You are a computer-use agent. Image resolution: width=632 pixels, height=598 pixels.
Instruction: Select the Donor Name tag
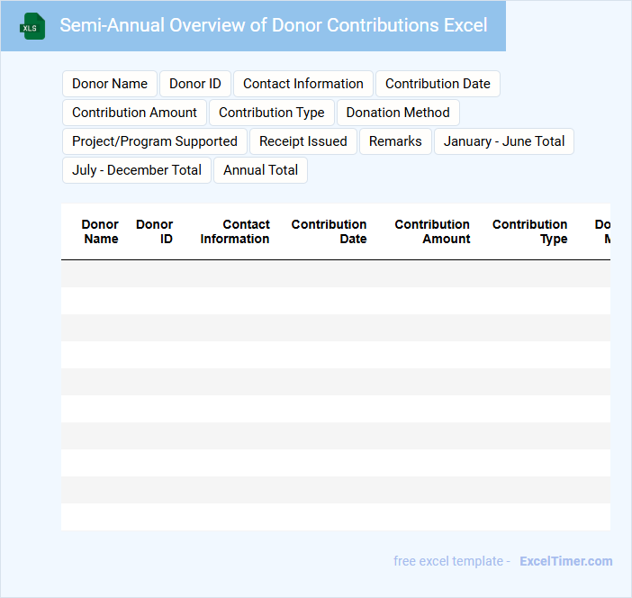click(x=110, y=84)
